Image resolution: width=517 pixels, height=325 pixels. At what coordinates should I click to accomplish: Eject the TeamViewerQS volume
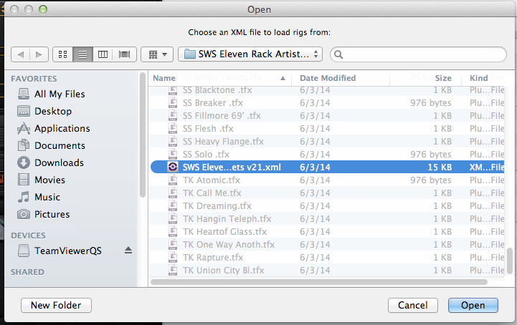pos(128,250)
